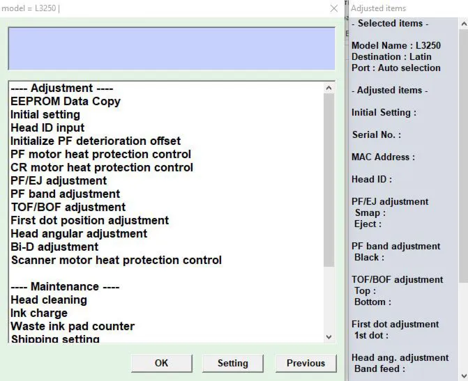Open the Setting button
The width and height of the screenshot is (468, 381).
tap(232, 363)
